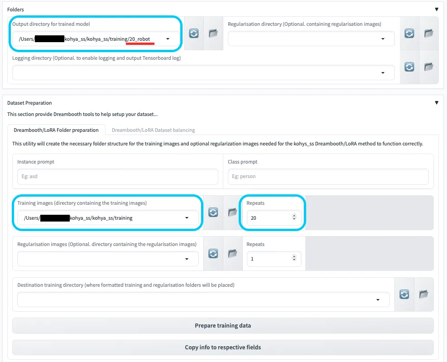Collapse the Folders section
Screen dimensions: 447x362
[x=437, y=9]
